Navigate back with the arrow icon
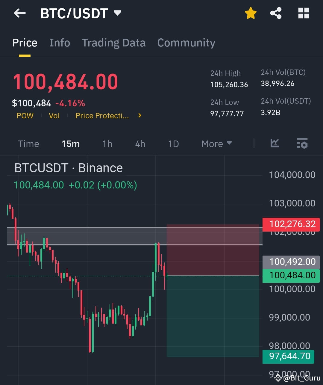The height and width of the screenshot is (385, 323). pyautogui.click(x=19, y=13)
